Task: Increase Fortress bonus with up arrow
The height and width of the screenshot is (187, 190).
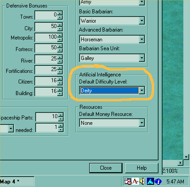Action: (60, 46)
